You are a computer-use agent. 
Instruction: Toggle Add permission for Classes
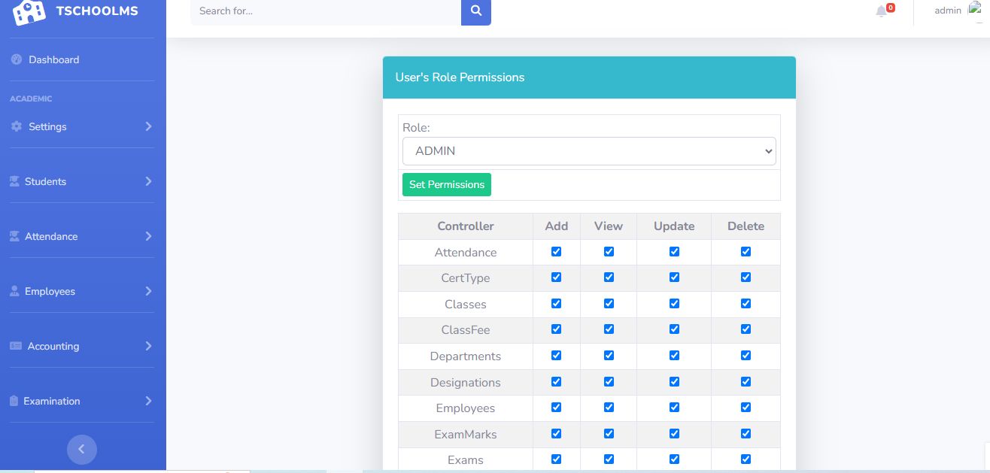(556, 304)
